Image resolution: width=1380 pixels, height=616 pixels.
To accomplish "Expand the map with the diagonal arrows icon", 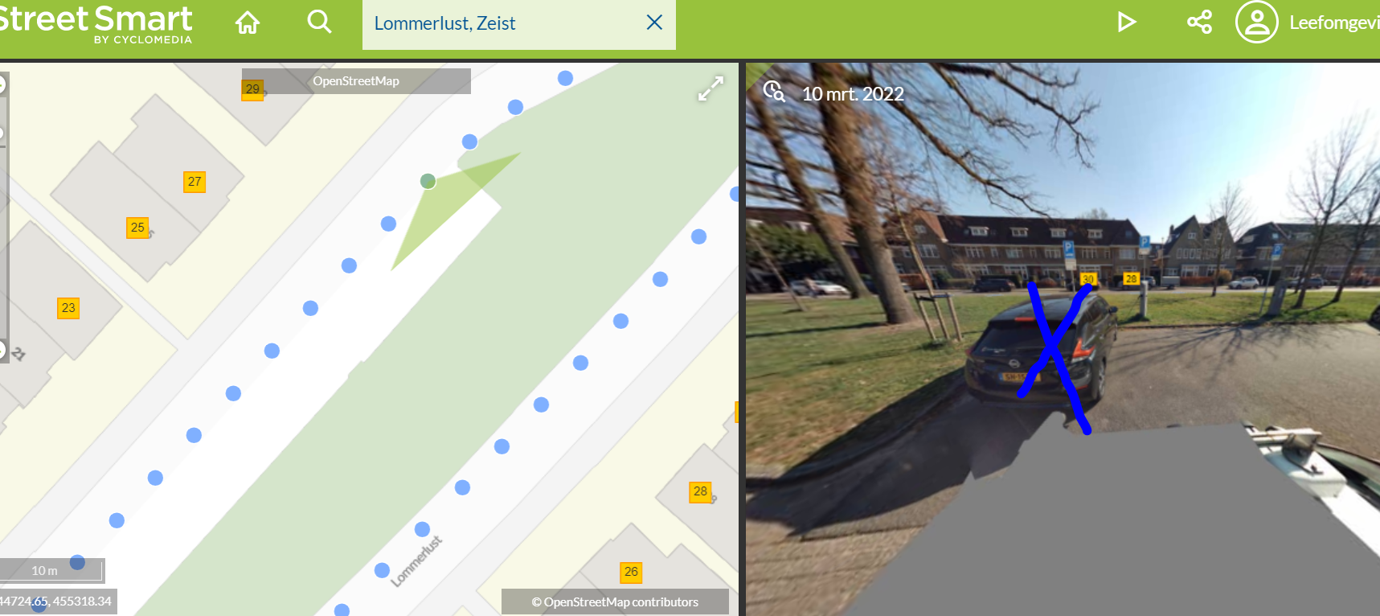I will click(710, 88).
